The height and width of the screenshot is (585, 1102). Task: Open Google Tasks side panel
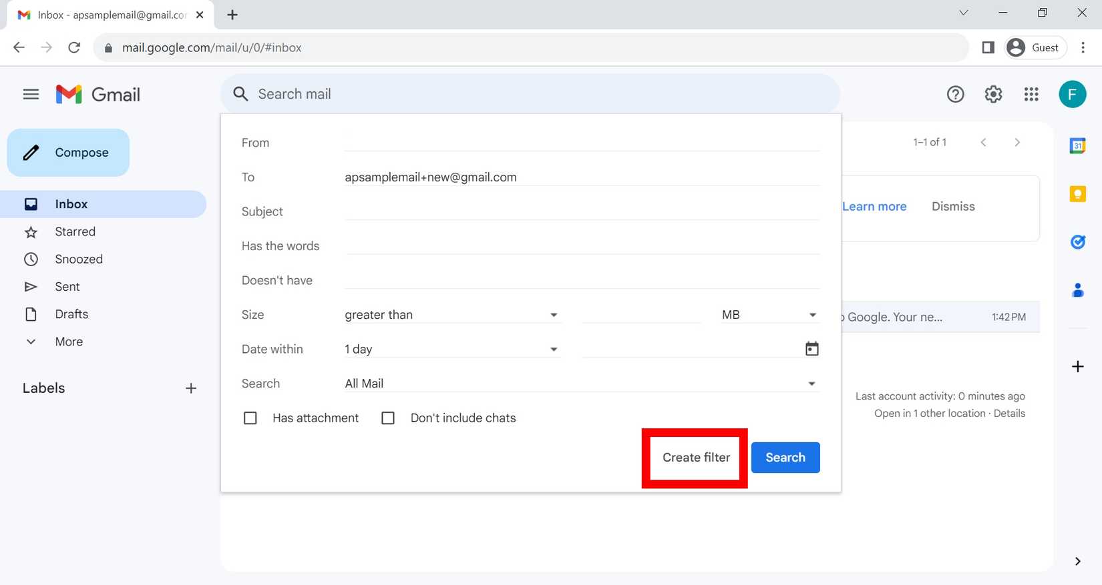[x=1077, y=242]
